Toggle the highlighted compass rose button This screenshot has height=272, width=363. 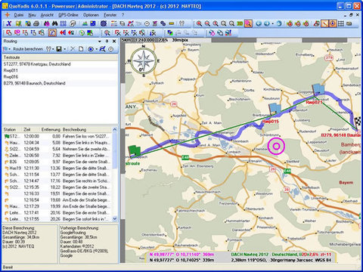point(333,23)
